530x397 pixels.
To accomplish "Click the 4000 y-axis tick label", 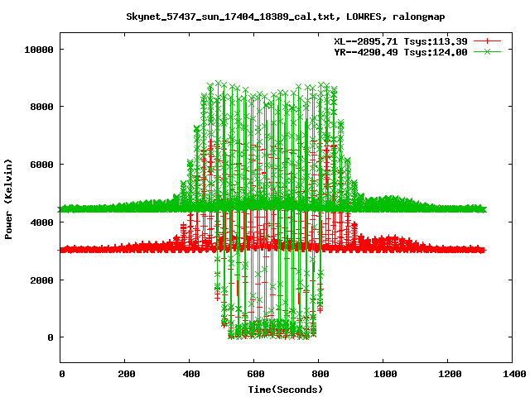I will (x=41, y=222).
